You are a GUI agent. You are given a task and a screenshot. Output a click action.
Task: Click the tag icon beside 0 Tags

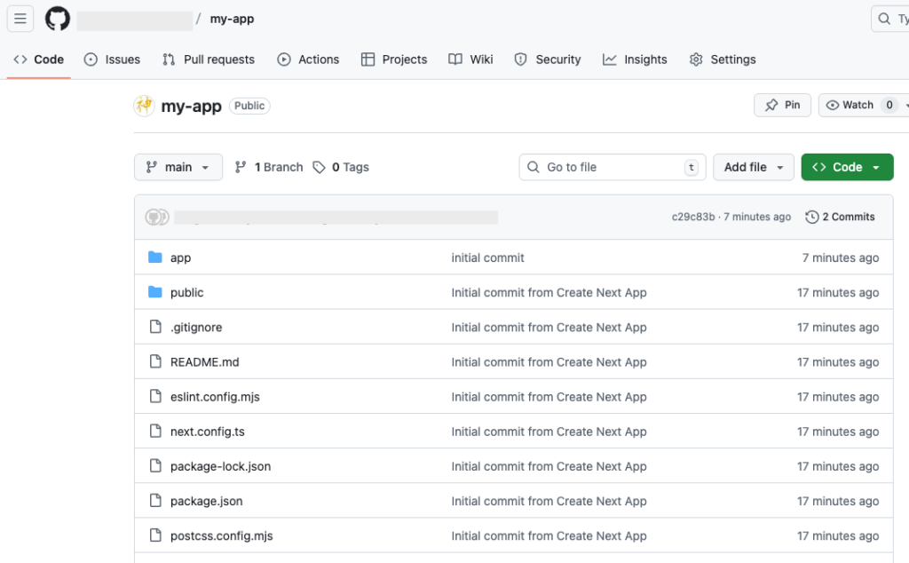[320, 167]
